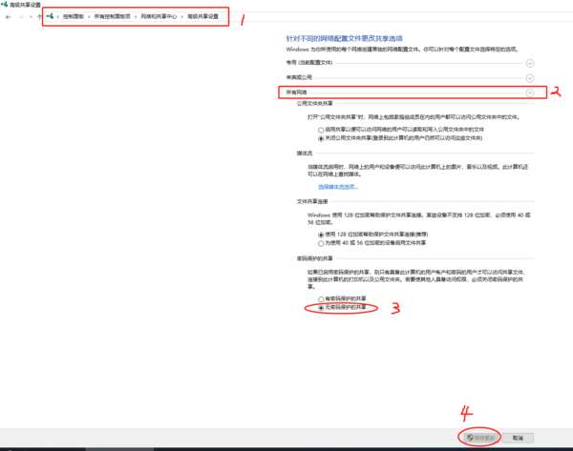Click the network icon in address bar

point(50,17)
